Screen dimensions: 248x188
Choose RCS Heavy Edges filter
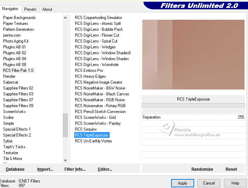click(x=90, y=76)
